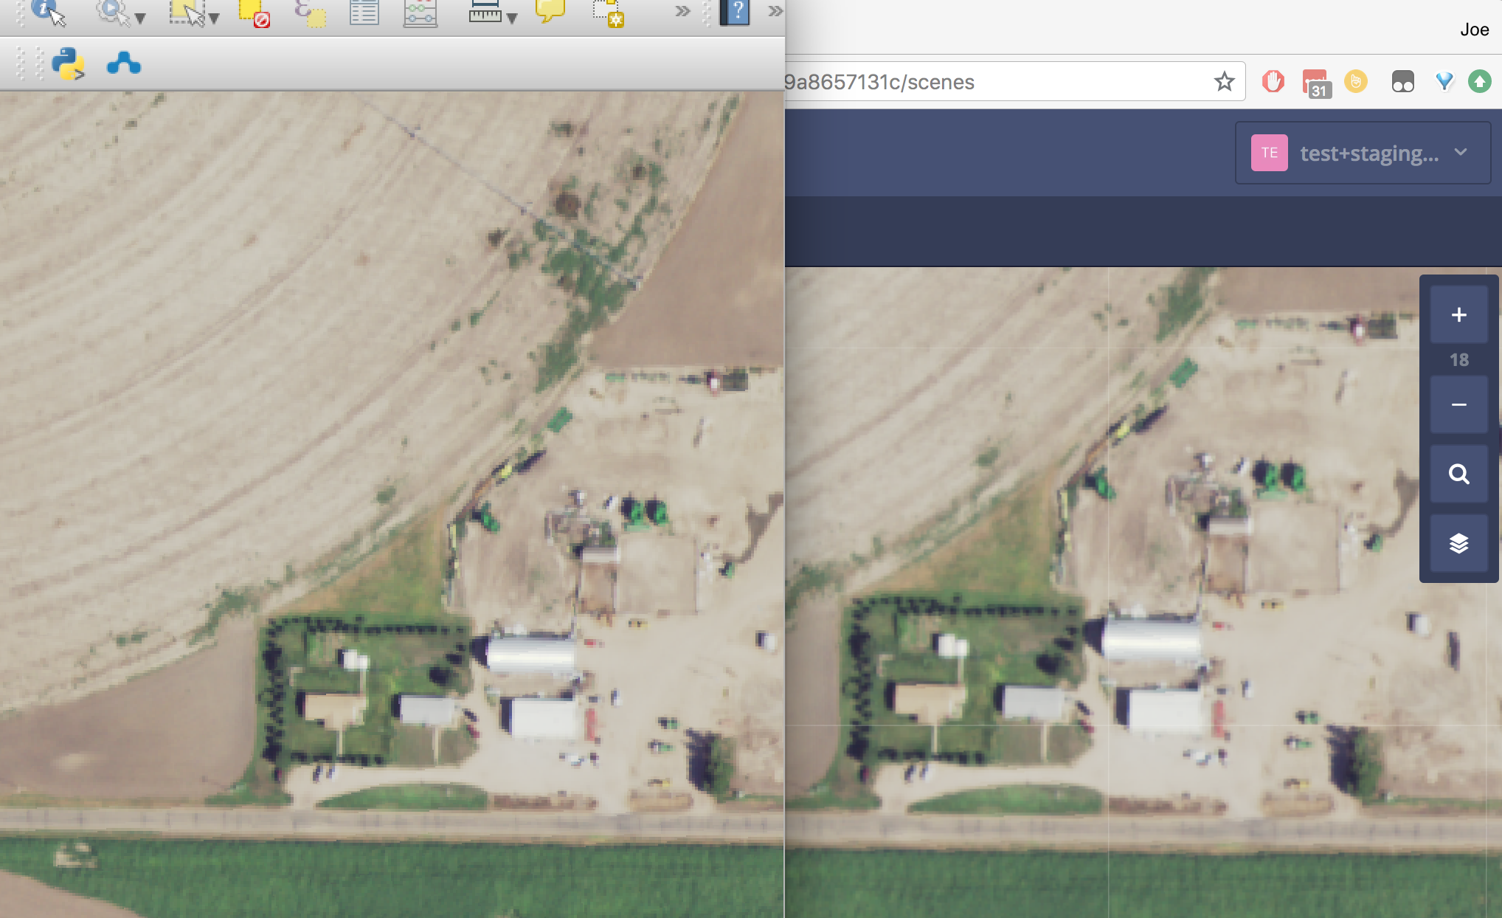Expand the Select Features dropdown arrow
1502x918 pixels.
tap(214, 16)
